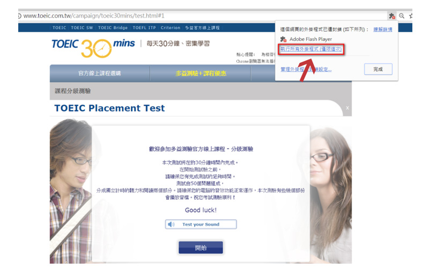Open the TOEIC link in top bar

point(59,28)
